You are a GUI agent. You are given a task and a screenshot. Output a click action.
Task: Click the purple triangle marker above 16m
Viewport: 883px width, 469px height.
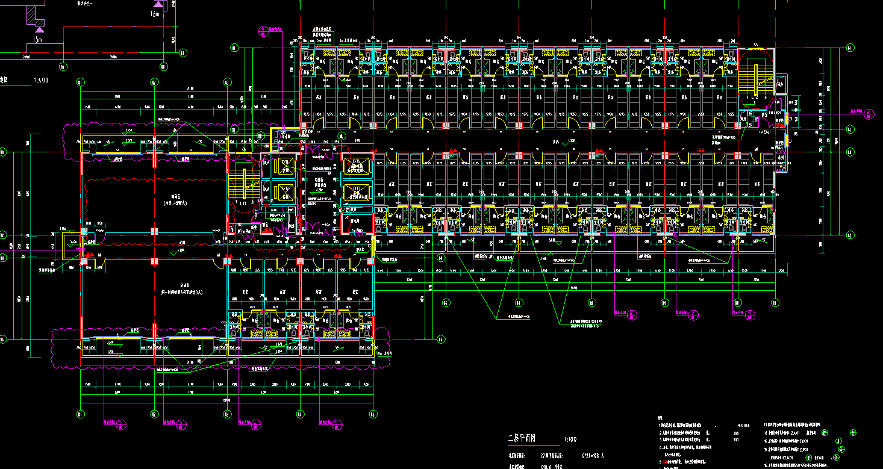pyautogui.click(x=157, y=4)
